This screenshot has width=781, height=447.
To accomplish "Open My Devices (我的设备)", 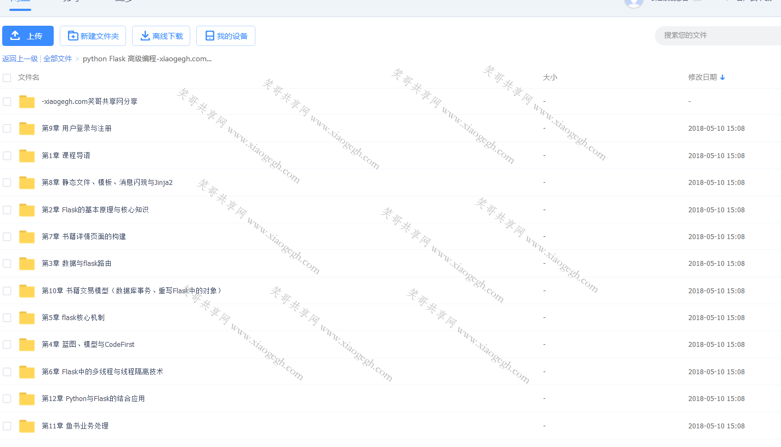I will point(226,36).
